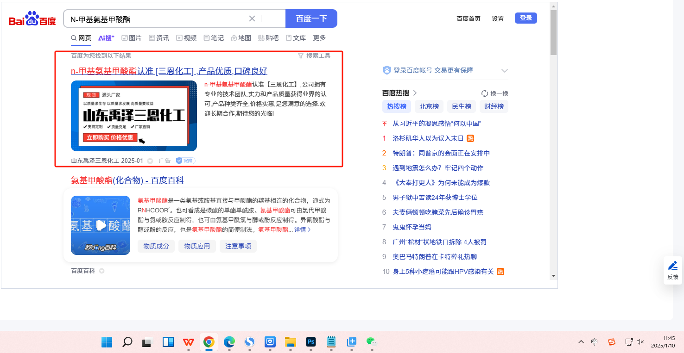
Task: Open Photoshop from the taskbar
Action: 311,342
